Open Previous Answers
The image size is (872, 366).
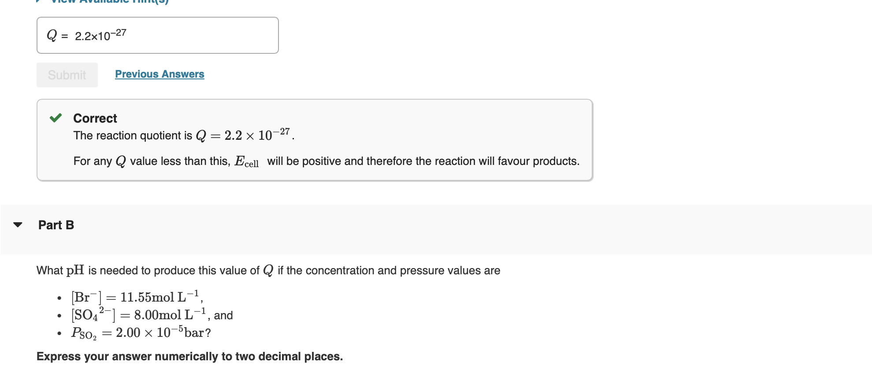[x=159, y=74]
